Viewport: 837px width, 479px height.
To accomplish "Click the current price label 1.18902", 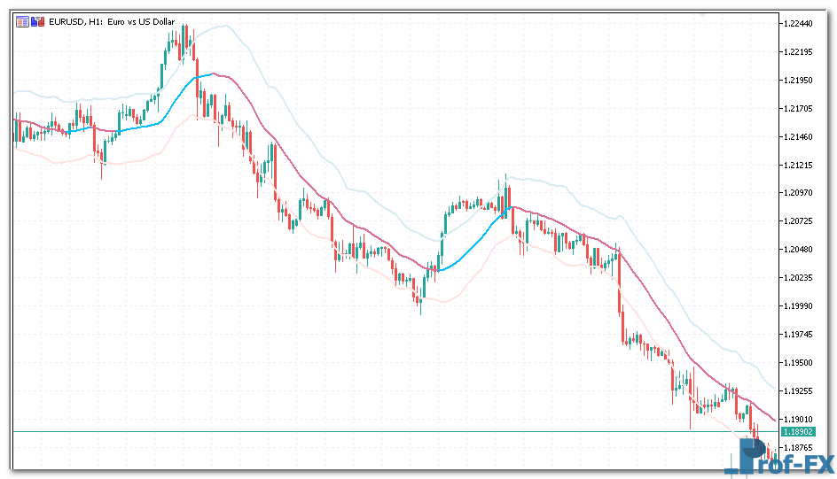I will coord(800,432).
